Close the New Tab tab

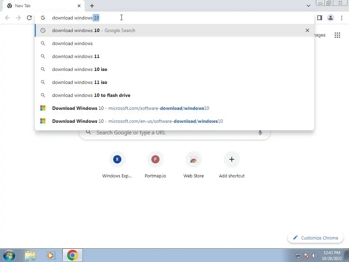point(79,6)
